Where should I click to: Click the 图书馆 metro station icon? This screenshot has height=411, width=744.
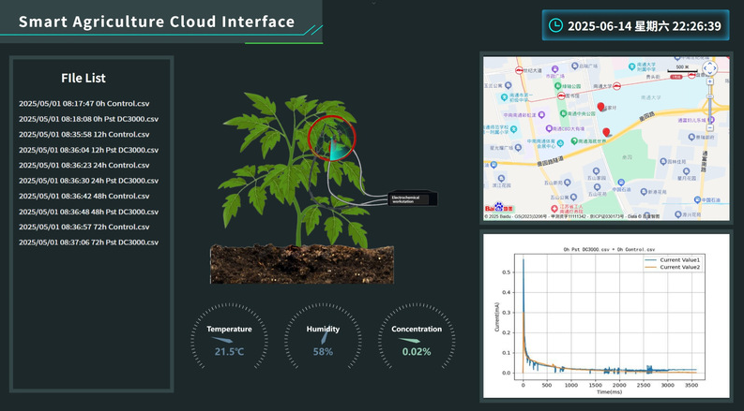[x=561, y=95]
